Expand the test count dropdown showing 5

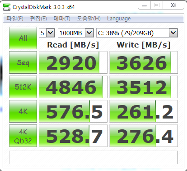tap(50, 33)
